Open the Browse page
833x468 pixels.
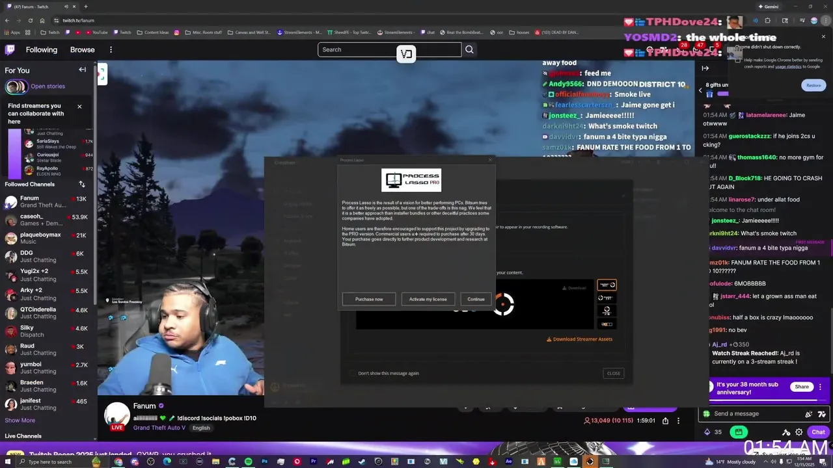coord(83,49)
